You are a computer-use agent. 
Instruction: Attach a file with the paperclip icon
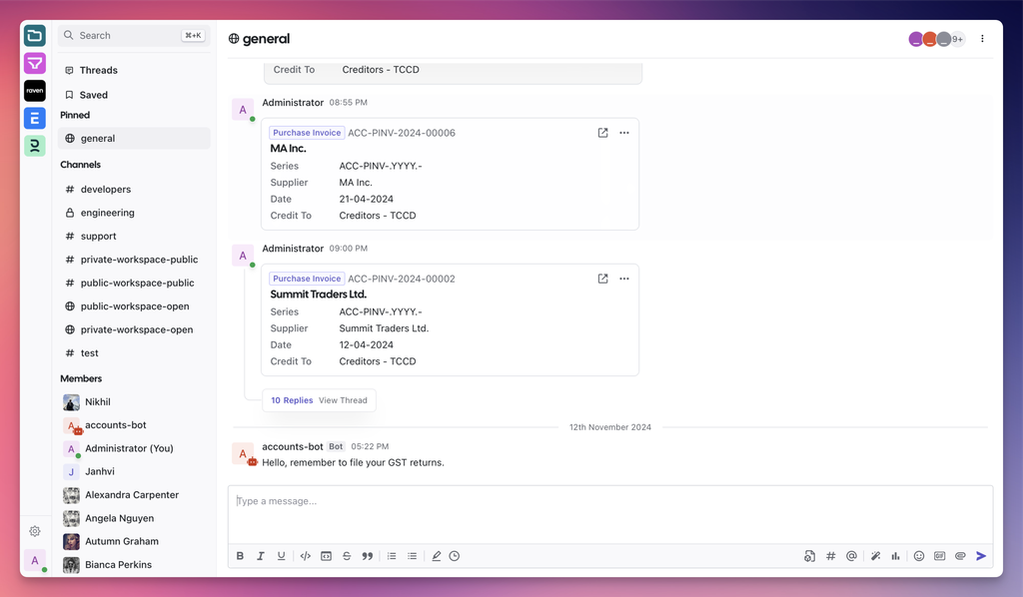click(x=961, y=556)
